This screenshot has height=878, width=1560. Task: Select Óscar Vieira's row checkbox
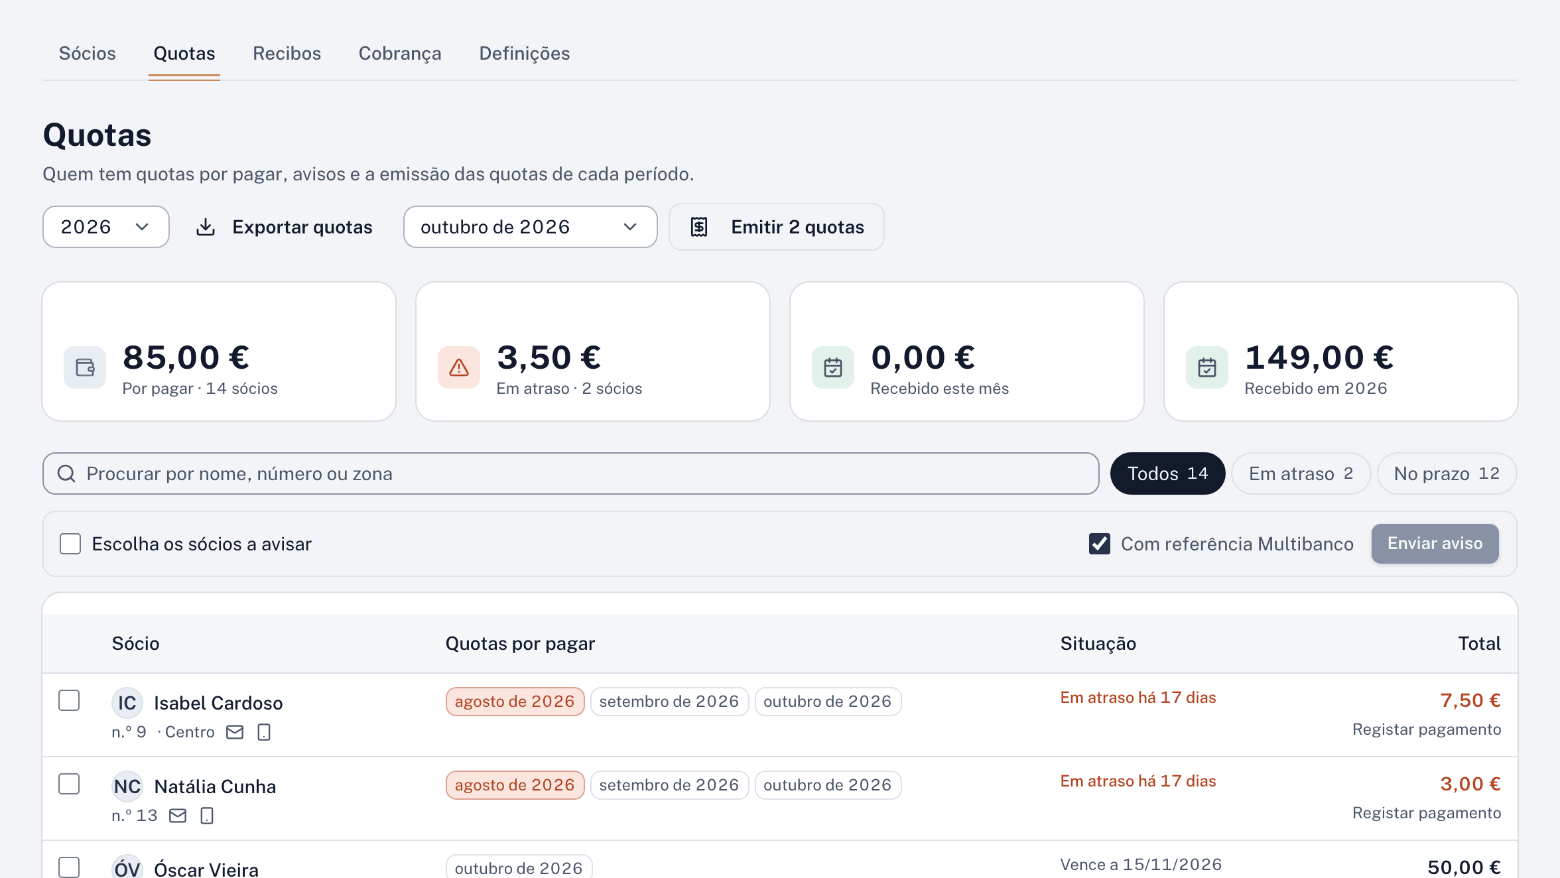[x=69, y=867]
